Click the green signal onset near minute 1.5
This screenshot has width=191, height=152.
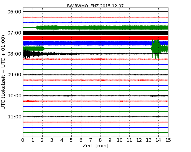[37, 28]
